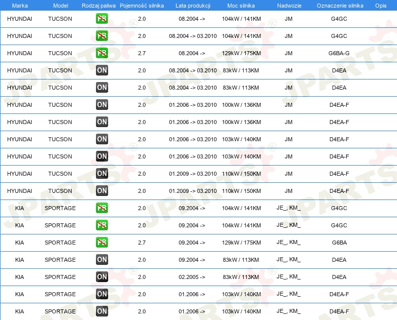This screenshot has width=397, height=320.
Task: Select 08.2004 -> in Tucson 2.0 G4GC row
Action: [192, 19]
